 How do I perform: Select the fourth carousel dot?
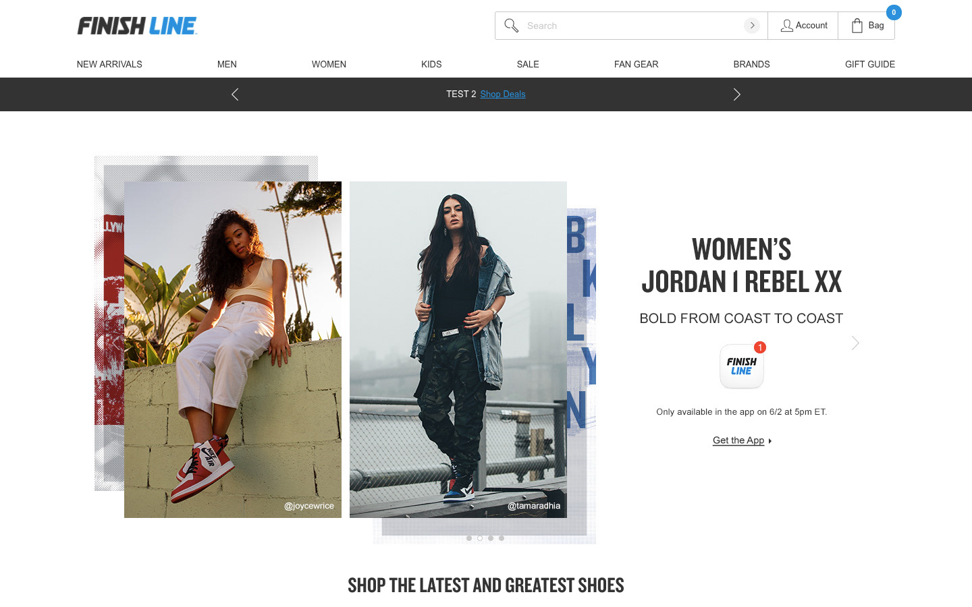502,538
